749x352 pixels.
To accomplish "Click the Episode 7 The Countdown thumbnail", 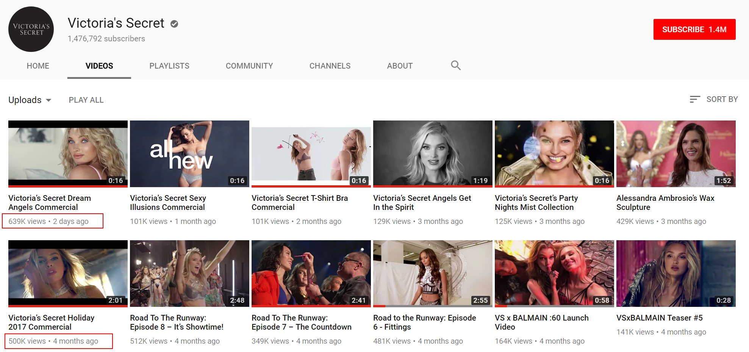I will [311, 274].
